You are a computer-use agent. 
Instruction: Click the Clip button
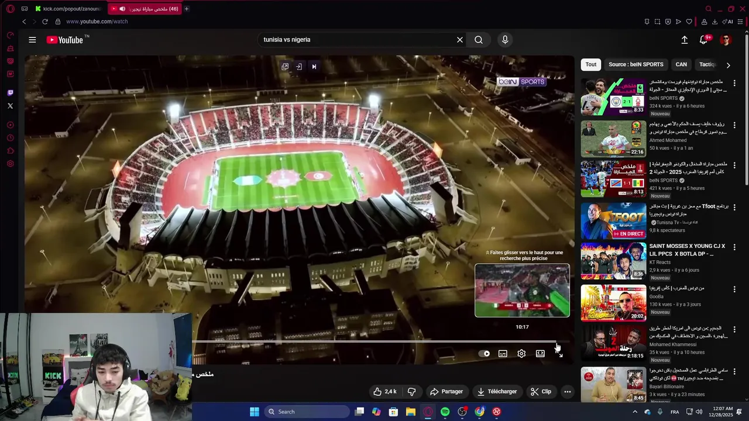(541, 392)
